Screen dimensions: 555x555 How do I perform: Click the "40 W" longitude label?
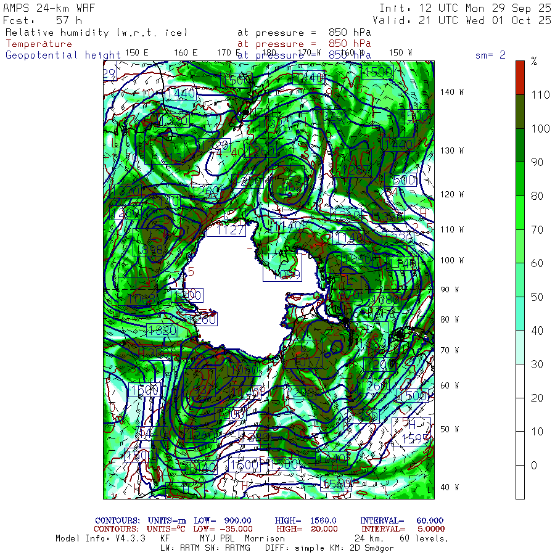click(x=450, y=487)
